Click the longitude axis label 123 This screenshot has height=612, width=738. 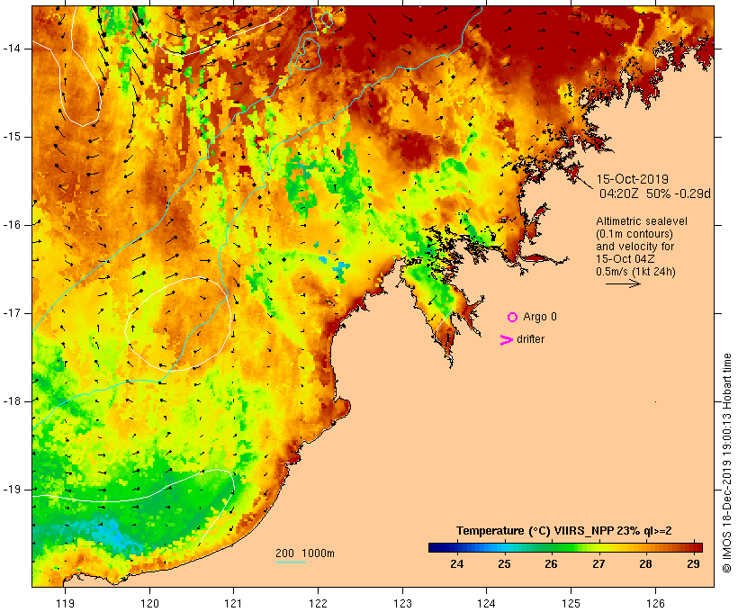coord(402,603)
